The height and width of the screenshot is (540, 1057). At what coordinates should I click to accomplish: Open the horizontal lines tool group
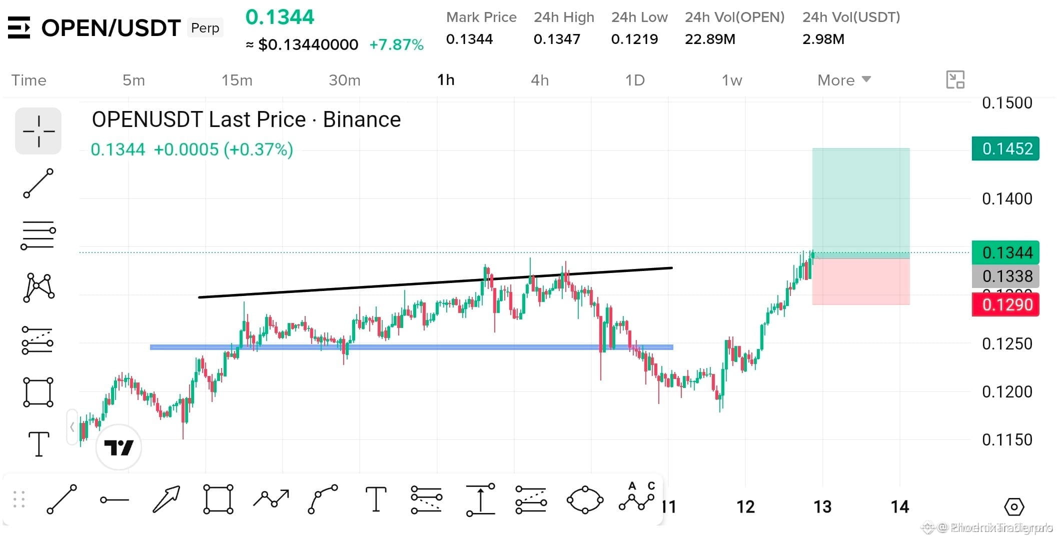(38, 235)
